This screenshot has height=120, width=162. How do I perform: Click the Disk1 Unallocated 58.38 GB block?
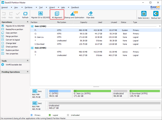(120, 94)
